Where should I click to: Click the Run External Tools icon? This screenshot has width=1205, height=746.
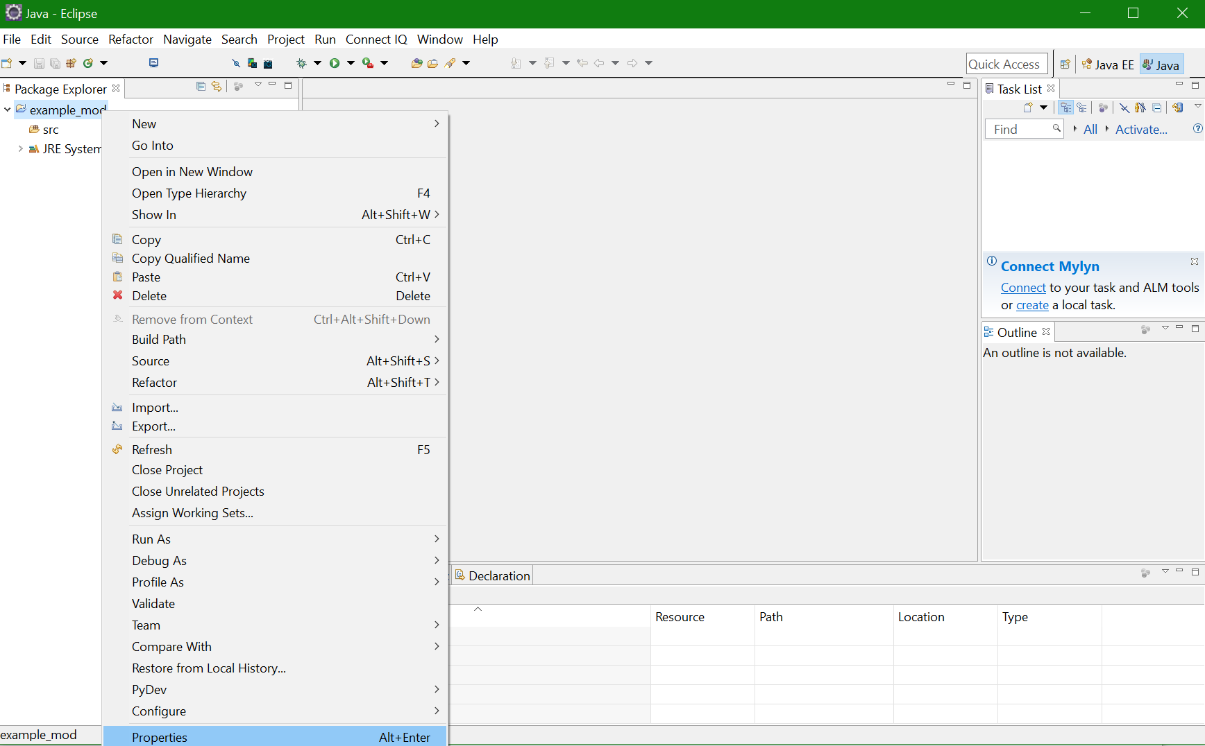368,63
